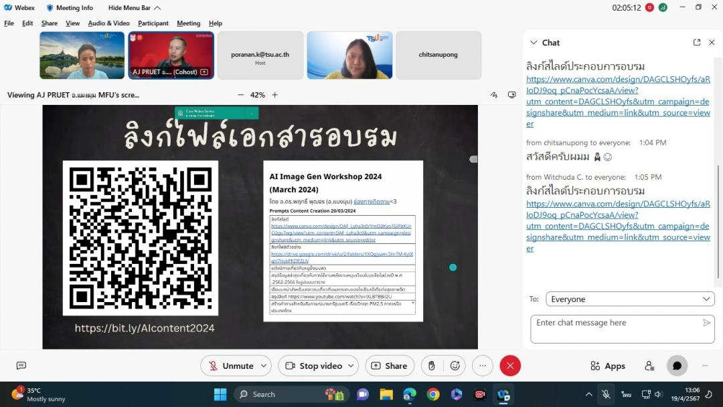The width and height of the screenshot is (723, 407).
Task: Click the raise hand icon
Action: pyautogui.click(x=432, y=366)
